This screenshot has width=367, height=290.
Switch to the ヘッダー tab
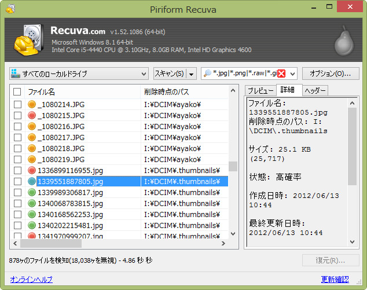(315, 90)
